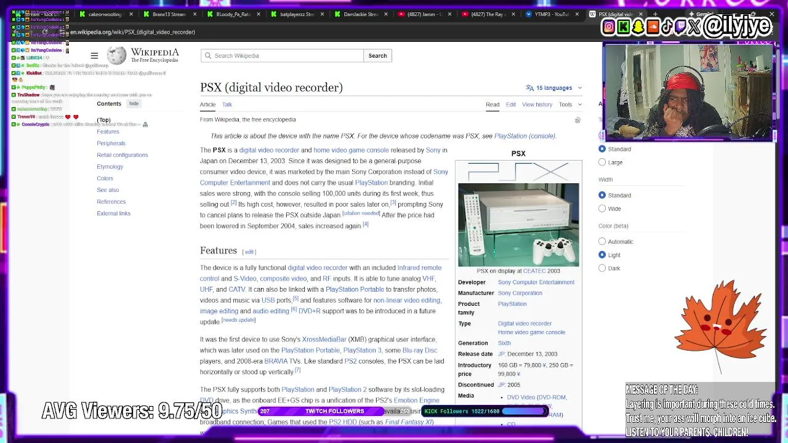This screenshot has width=788, height=443.
Task: Go to Retail configurations in contents
Action: point(122,155)
